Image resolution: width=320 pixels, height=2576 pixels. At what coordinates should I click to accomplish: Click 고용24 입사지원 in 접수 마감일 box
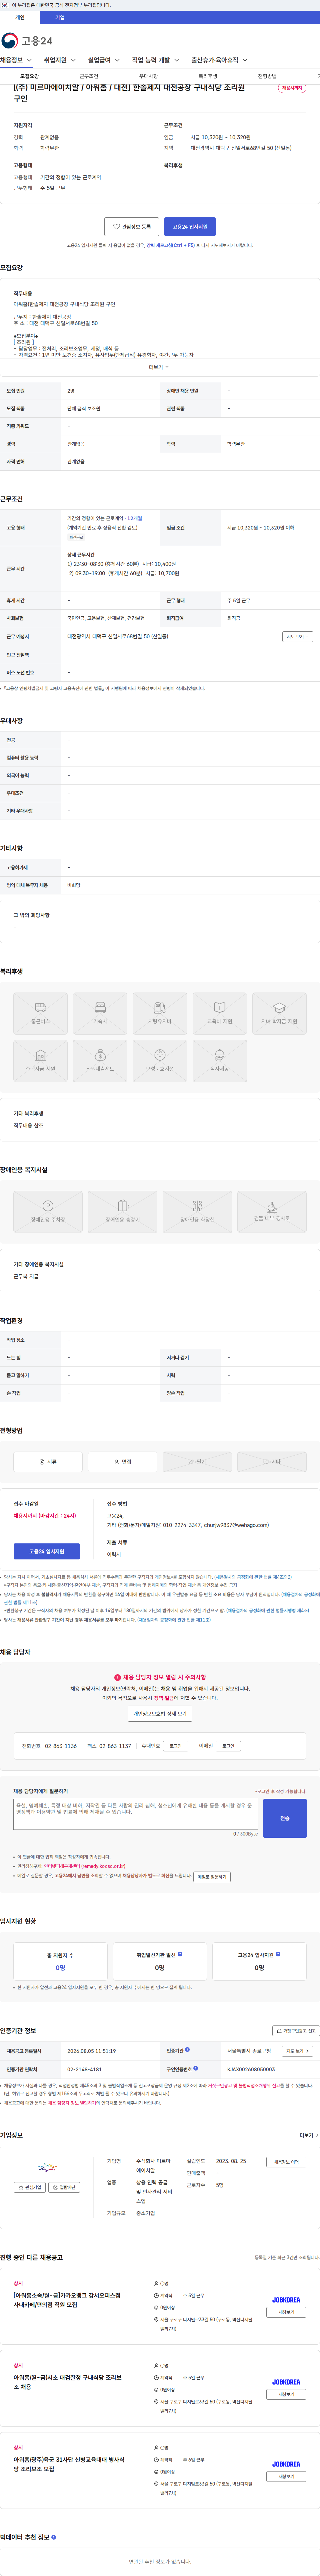[x=47, y=1551]
